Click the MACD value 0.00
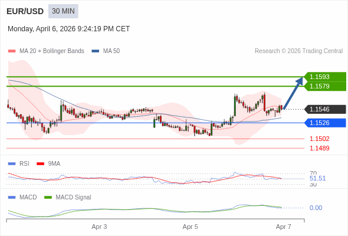Screen dimensions: 348x236 coord(316,208)
